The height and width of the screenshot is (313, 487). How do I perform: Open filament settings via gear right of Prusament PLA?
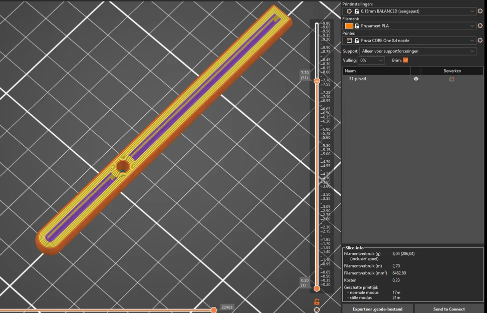pos(480,26)
